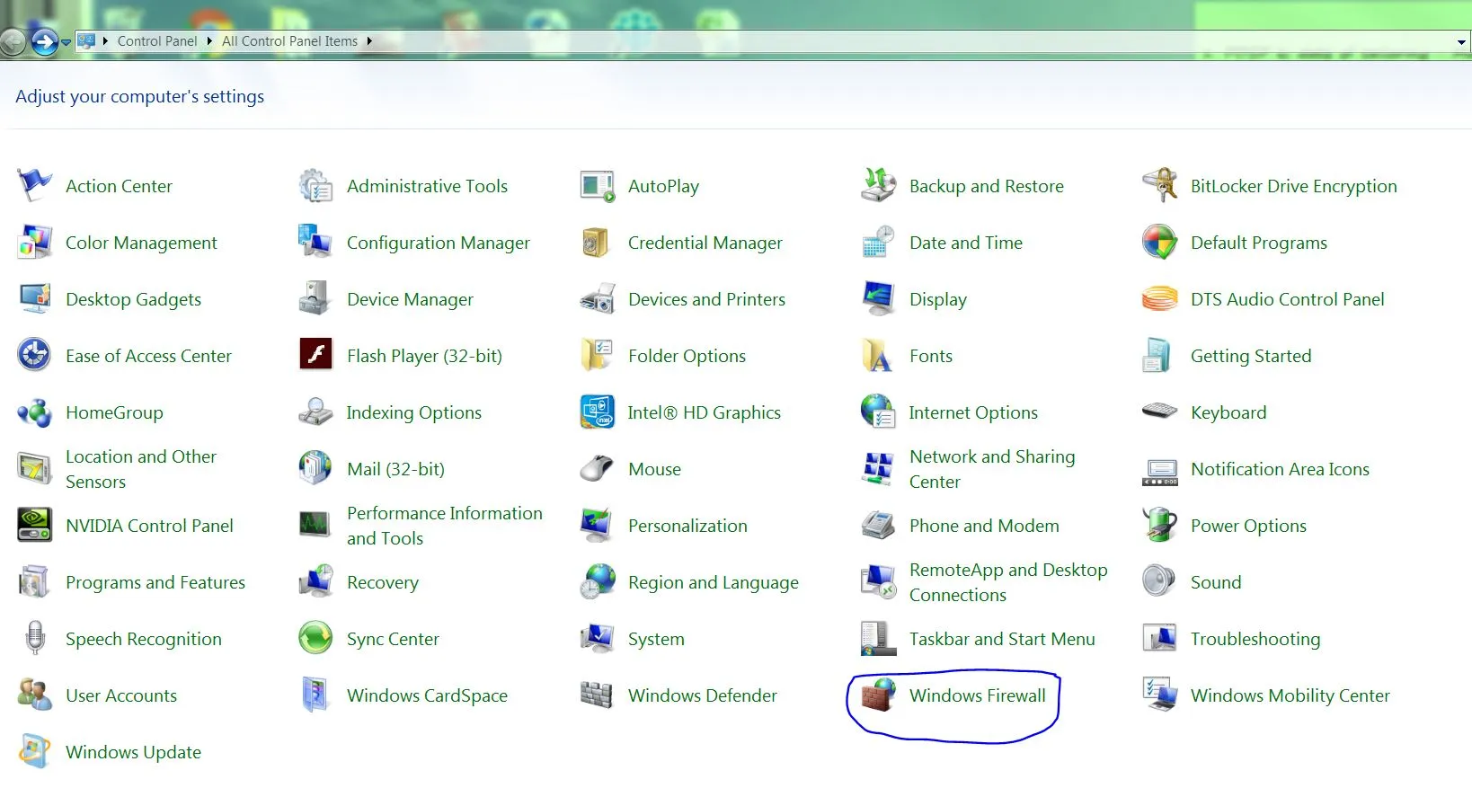1472x788 pixels.
Task: Open the Network and Sharing Center link
Action: tap(992, 469)
